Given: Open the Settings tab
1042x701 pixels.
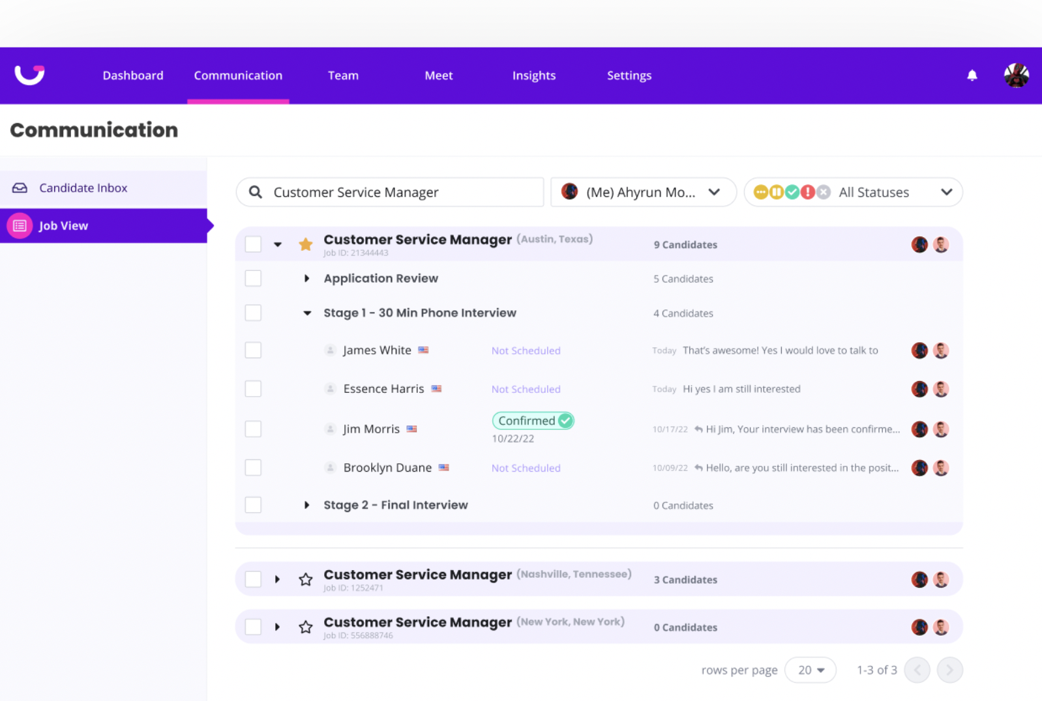Looking at the screenshot, I should click(629, 76).
